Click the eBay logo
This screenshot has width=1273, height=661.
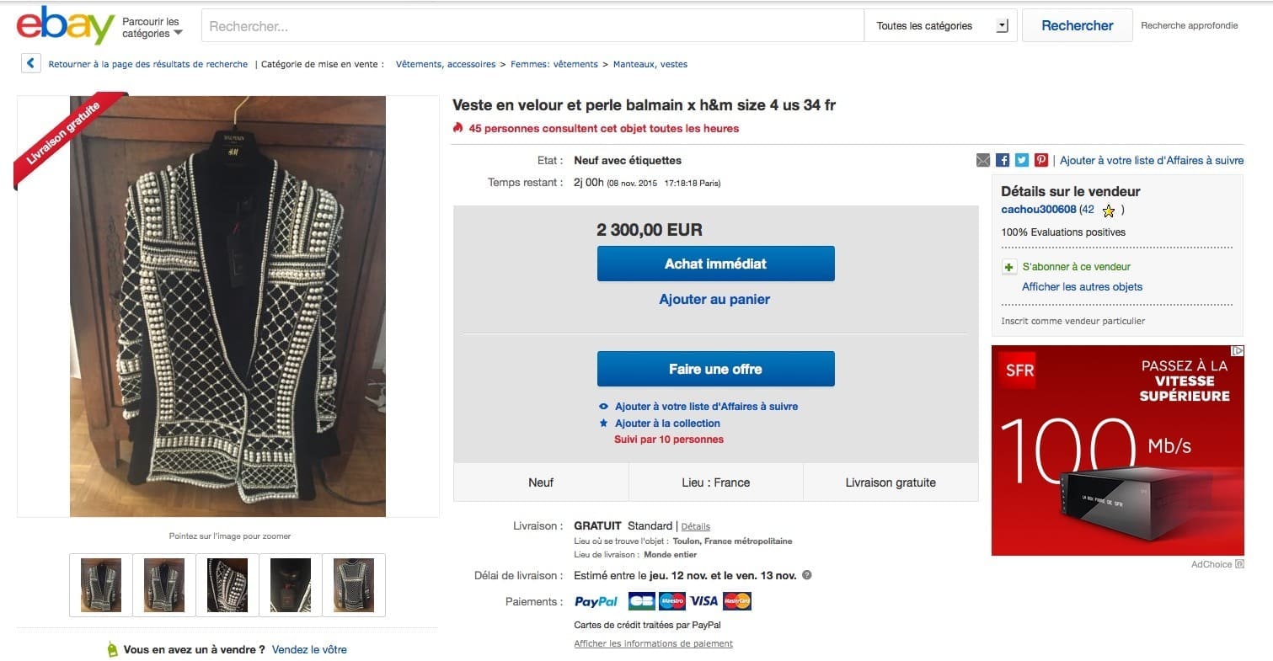pyautogui.click(x=65, y=26)
